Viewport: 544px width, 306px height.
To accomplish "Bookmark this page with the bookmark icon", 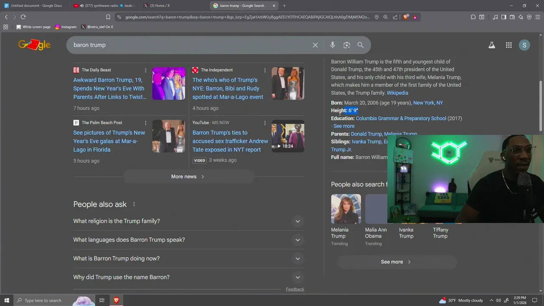I will (x=108, y=17).
